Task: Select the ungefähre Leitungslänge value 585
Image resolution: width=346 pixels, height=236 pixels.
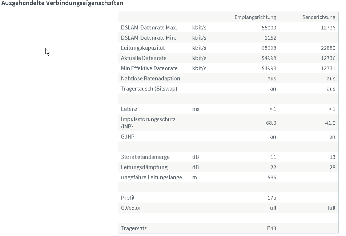Action: [271, 177]
